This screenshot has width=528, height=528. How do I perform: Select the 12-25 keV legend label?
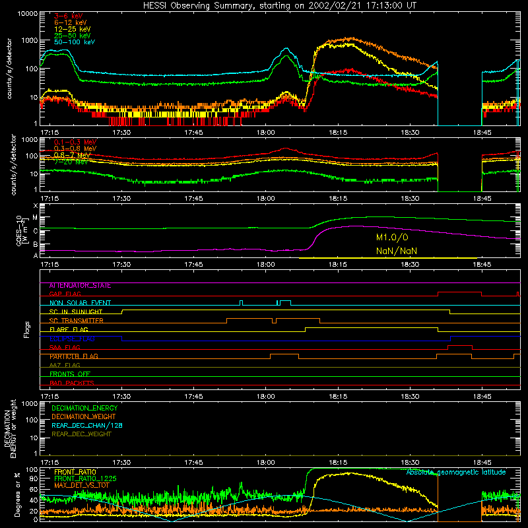click(73, 29)
